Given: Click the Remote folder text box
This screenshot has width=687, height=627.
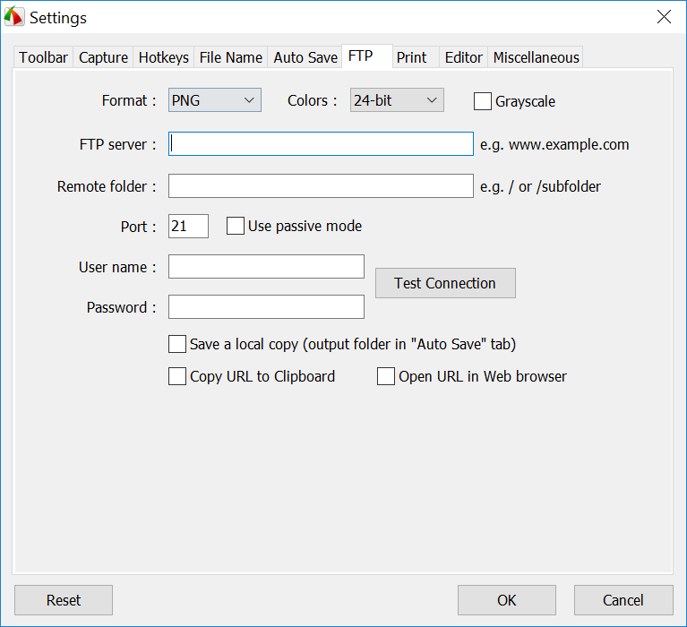Looking at the screenshot, I should [321, 185].
